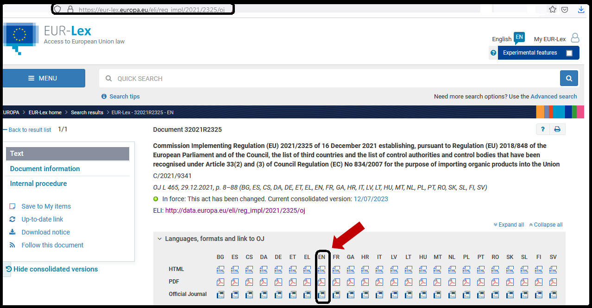This screenshot has width=592, height=308.
Task: Click the print page icon
Action: pyautogui.click(x=557, y=129)
